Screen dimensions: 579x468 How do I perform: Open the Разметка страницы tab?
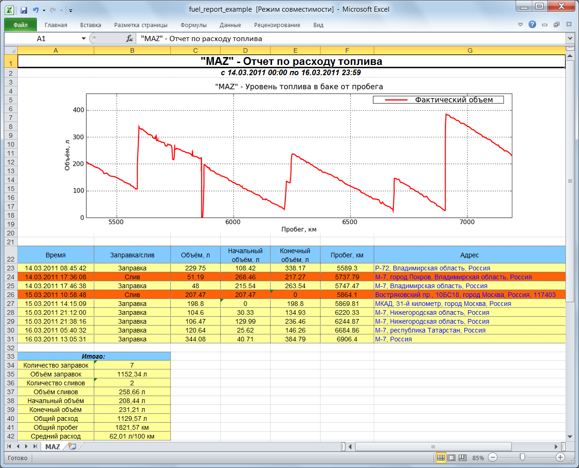tap(141, 25)
